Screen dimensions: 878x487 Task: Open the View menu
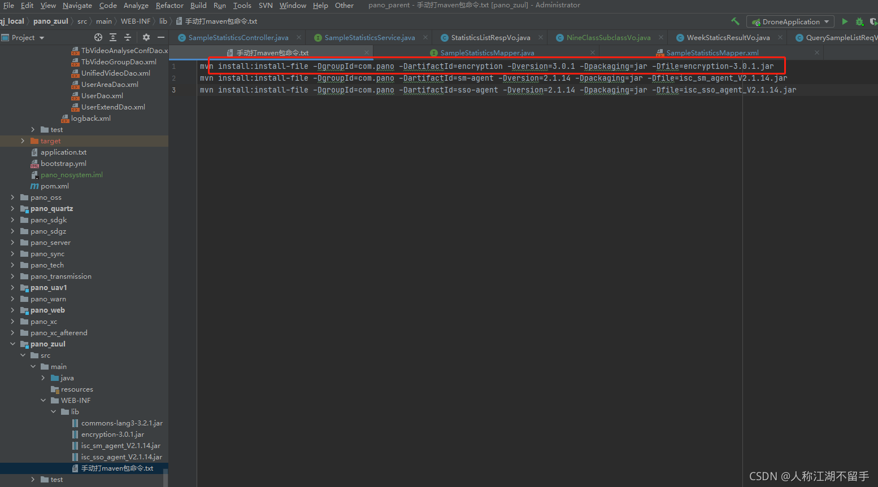click(x=48, y=5)
